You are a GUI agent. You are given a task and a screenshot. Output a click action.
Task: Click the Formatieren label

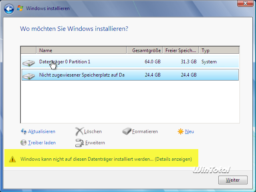coord(145,131)
